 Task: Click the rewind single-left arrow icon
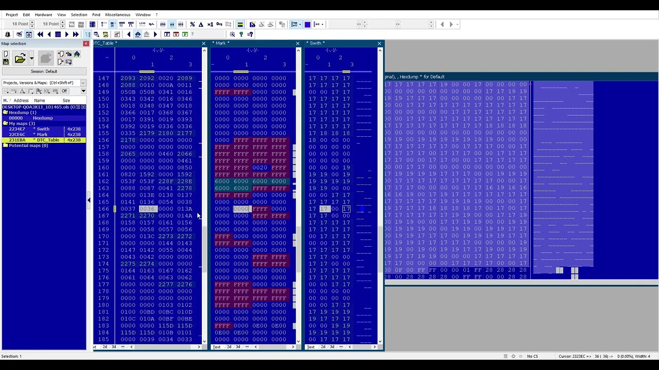click(49, 34)
